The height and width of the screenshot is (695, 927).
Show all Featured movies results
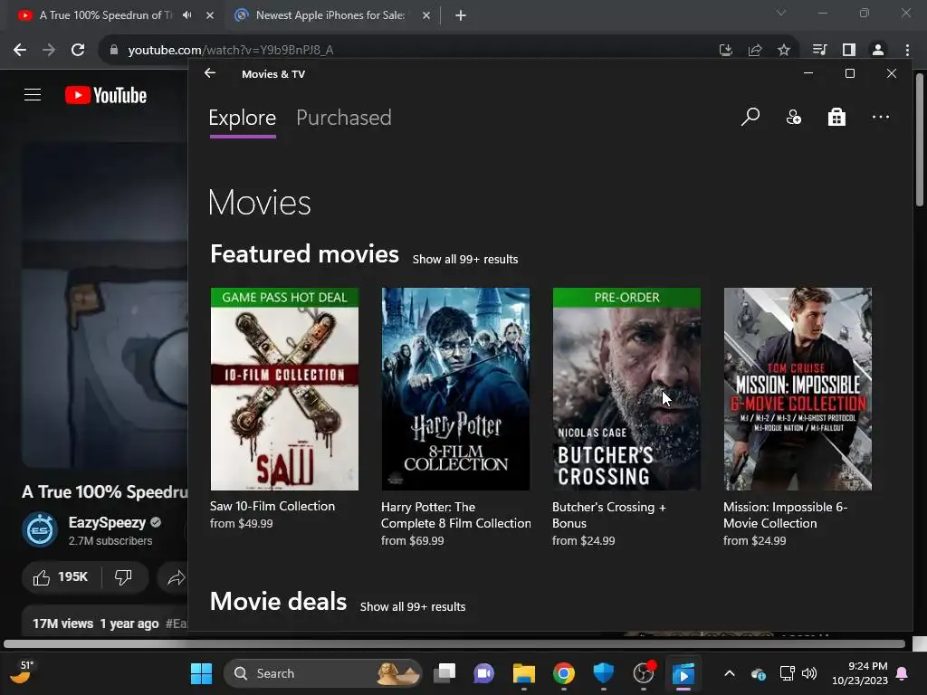pos(465,260)
